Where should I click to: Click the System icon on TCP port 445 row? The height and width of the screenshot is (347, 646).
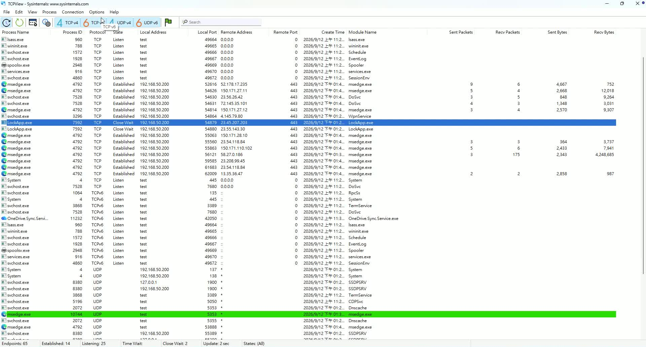click(4, 180)
